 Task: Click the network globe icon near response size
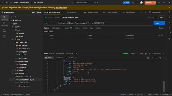(x=146, y=54)
